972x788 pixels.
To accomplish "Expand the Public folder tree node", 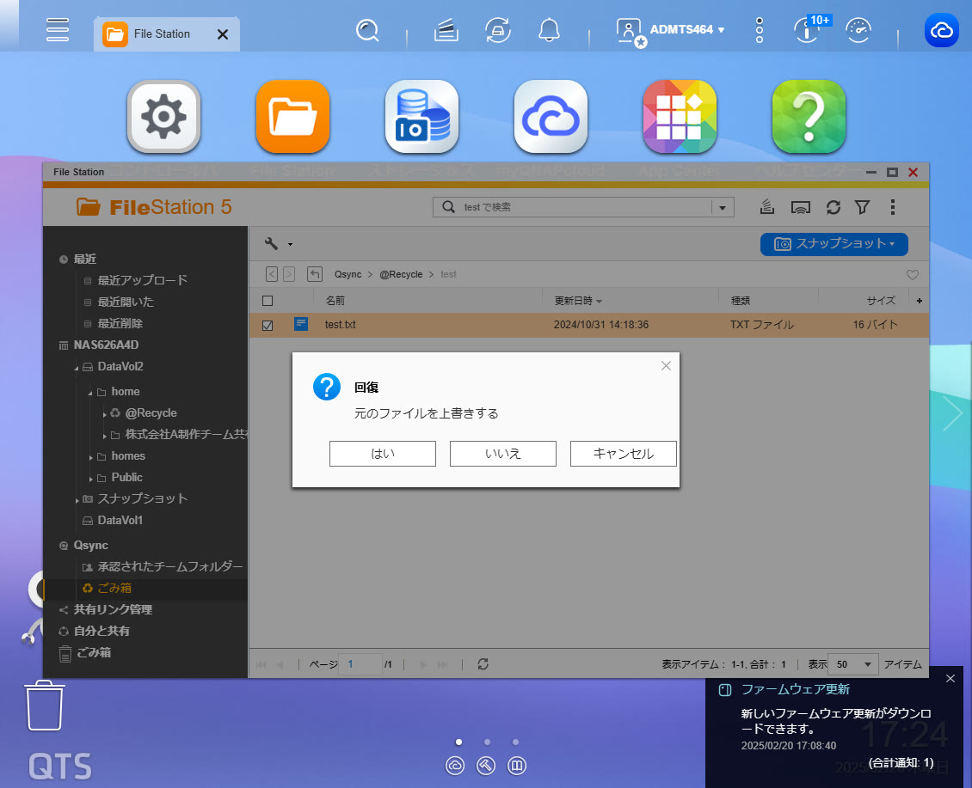I will click(x=90, y=479).
